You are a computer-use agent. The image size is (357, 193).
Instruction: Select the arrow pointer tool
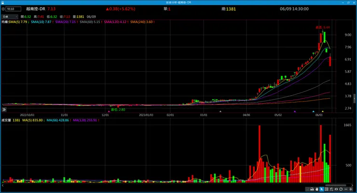click(322, 189)
